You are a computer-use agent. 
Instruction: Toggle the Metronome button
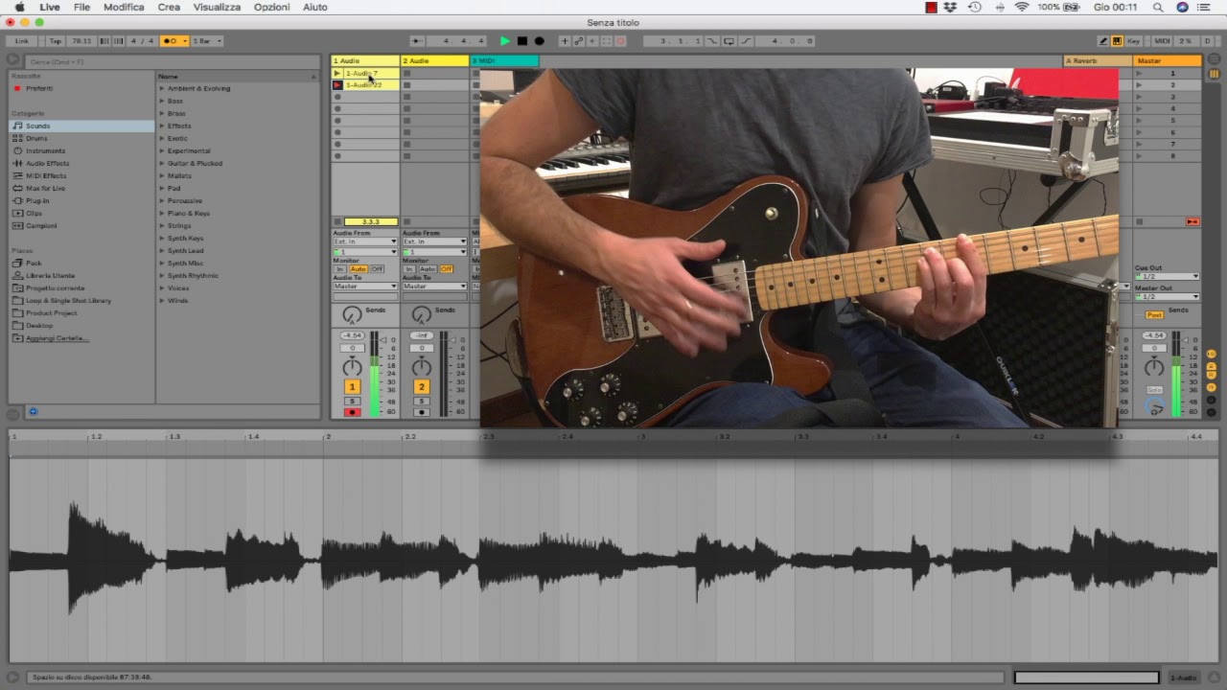[174, 41]
